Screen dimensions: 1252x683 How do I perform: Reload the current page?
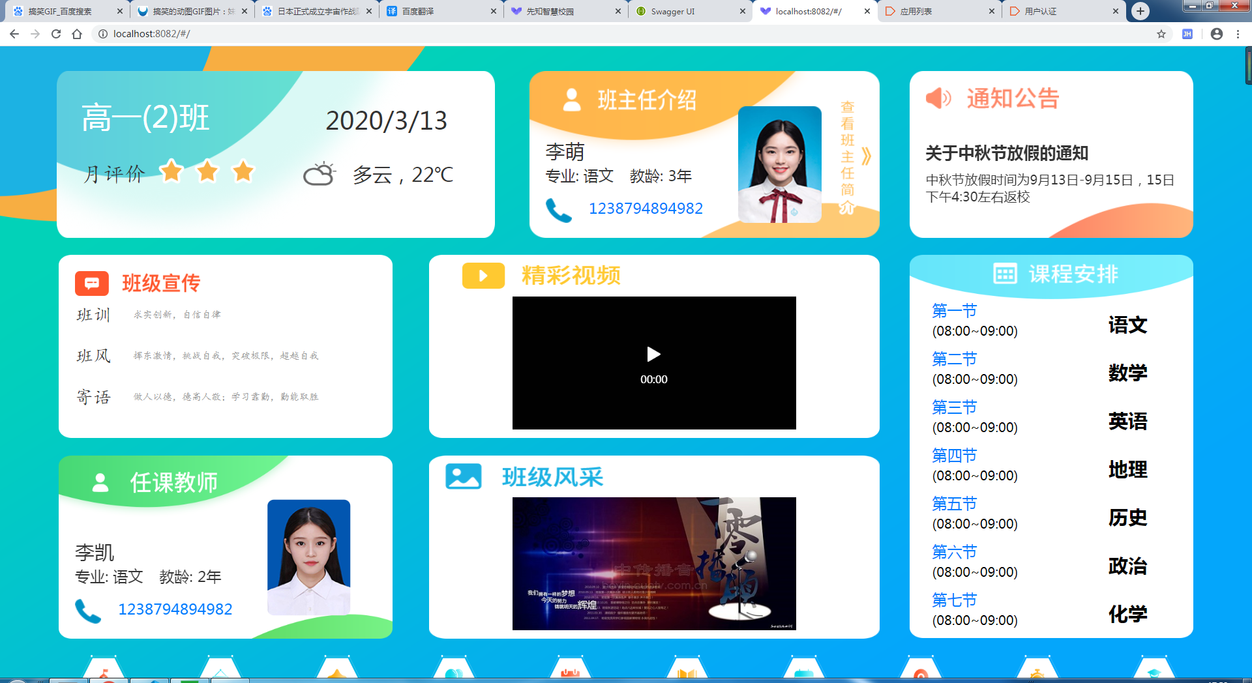click(56, 34)
